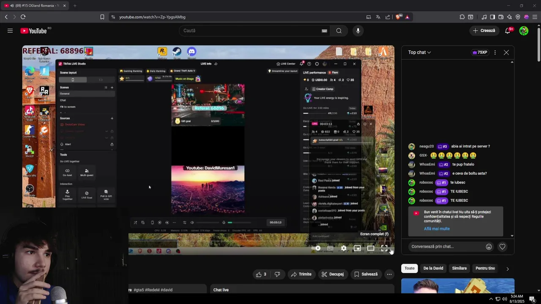Open Brave Wallet icon
The height and width of the screenshot is (304, 541).
(501, 17)
